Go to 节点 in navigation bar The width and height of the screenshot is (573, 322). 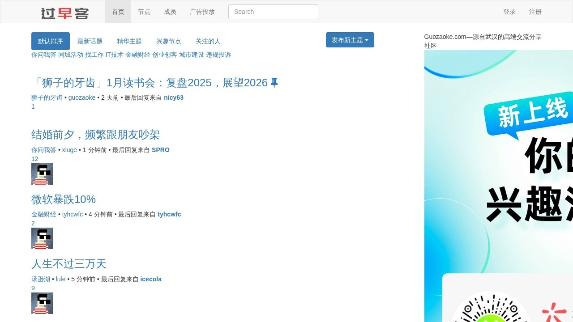pos(144,12)
